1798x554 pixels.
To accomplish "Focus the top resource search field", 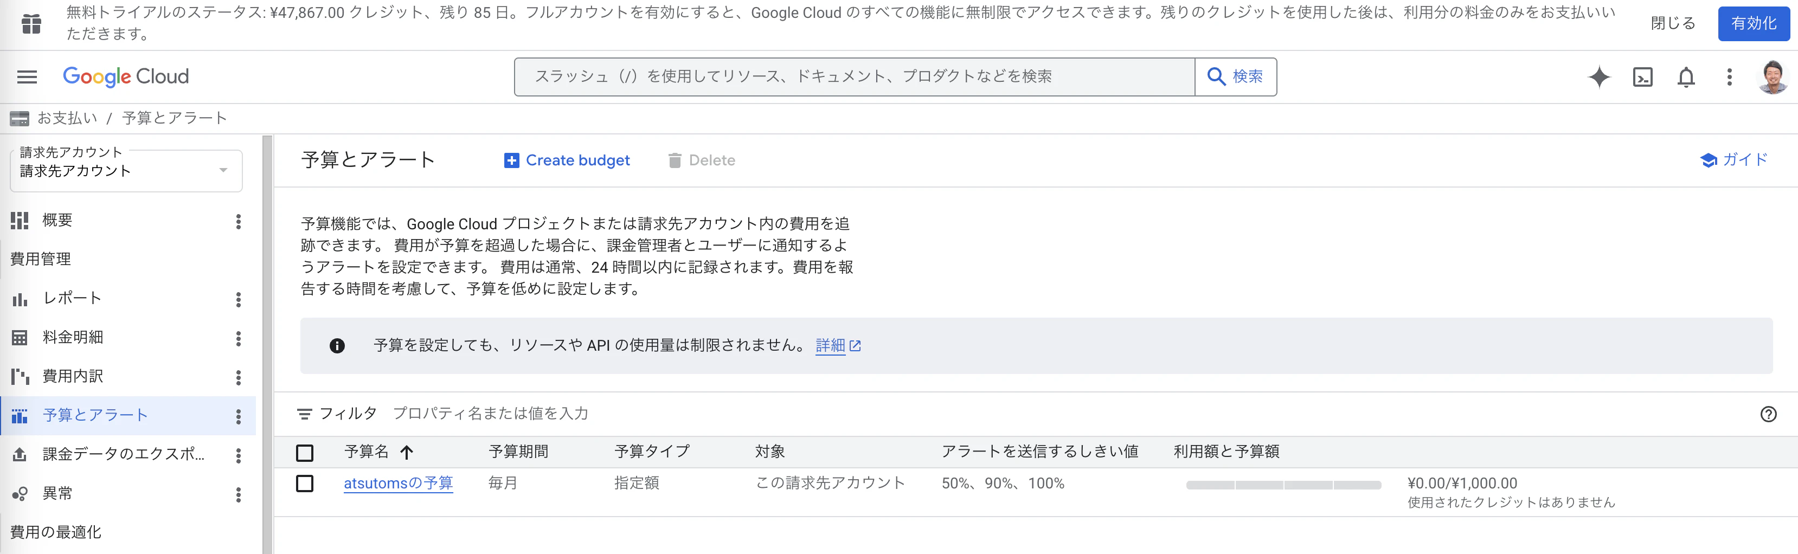I will pos(855,77).
